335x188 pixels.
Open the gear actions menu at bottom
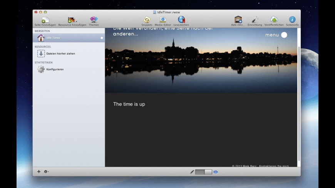[x=46, y=172]
